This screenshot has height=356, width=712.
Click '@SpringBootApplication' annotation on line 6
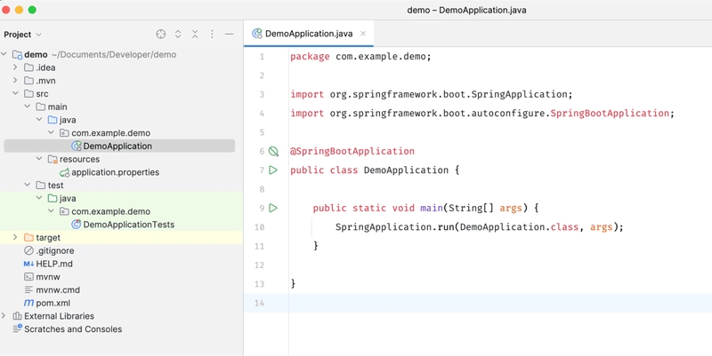click(x=352, y=151)
